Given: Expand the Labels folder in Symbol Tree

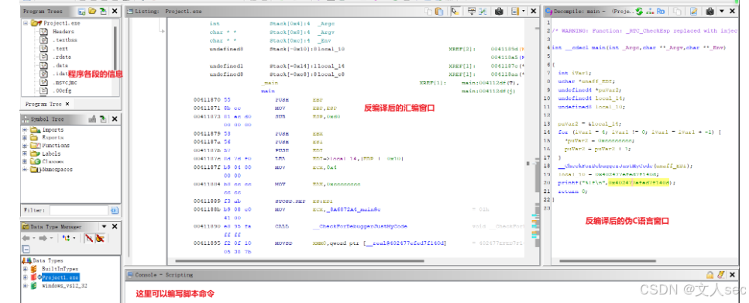Looking at the screenshot, I should [25, 153].
